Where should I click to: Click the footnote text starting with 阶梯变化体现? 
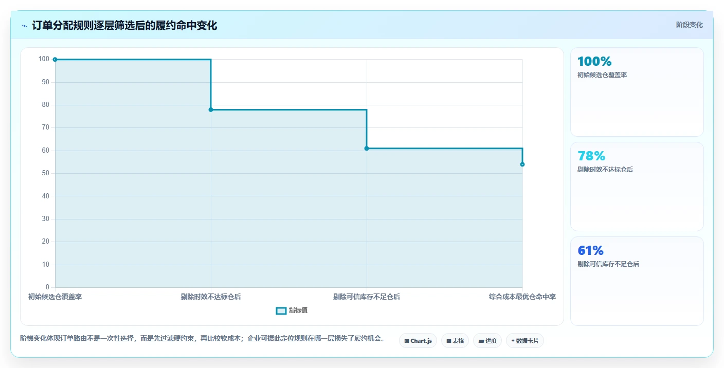pyautogui.click(x=202, y=339)
